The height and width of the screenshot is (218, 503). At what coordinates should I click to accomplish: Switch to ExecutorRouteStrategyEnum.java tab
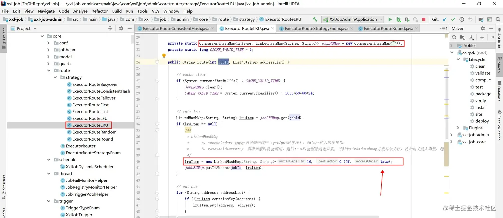coord(316,29)
